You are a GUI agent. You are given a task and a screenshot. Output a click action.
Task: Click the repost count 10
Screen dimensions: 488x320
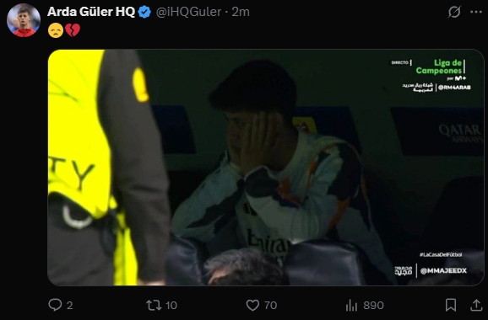[x=171, y=305]
